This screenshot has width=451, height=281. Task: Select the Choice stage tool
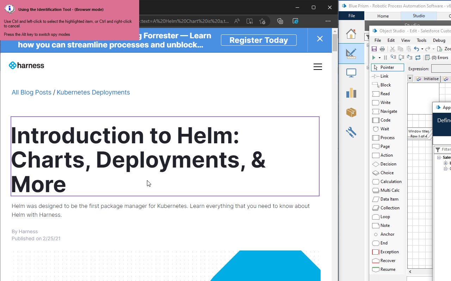(x=383, y=173)
